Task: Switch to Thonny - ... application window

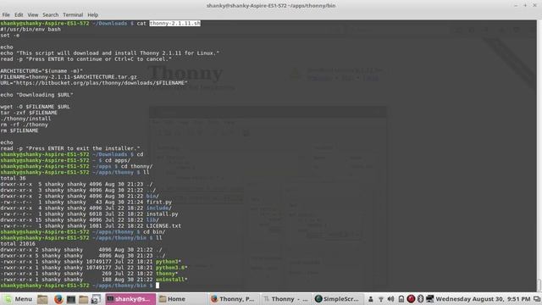Action: [x=286, y=299]
